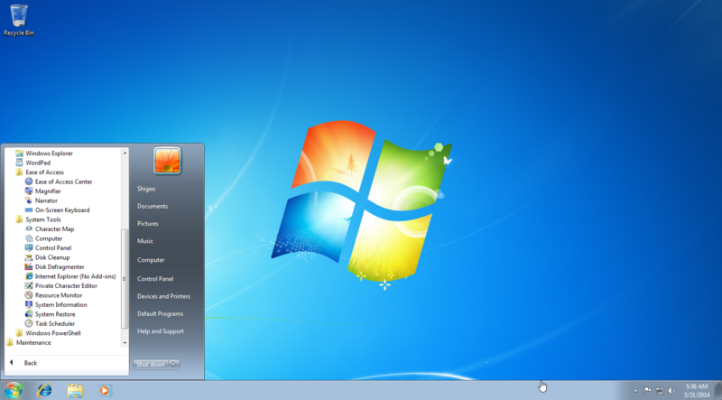Open the Recycle Bin desktop icon

pos(19,20)
